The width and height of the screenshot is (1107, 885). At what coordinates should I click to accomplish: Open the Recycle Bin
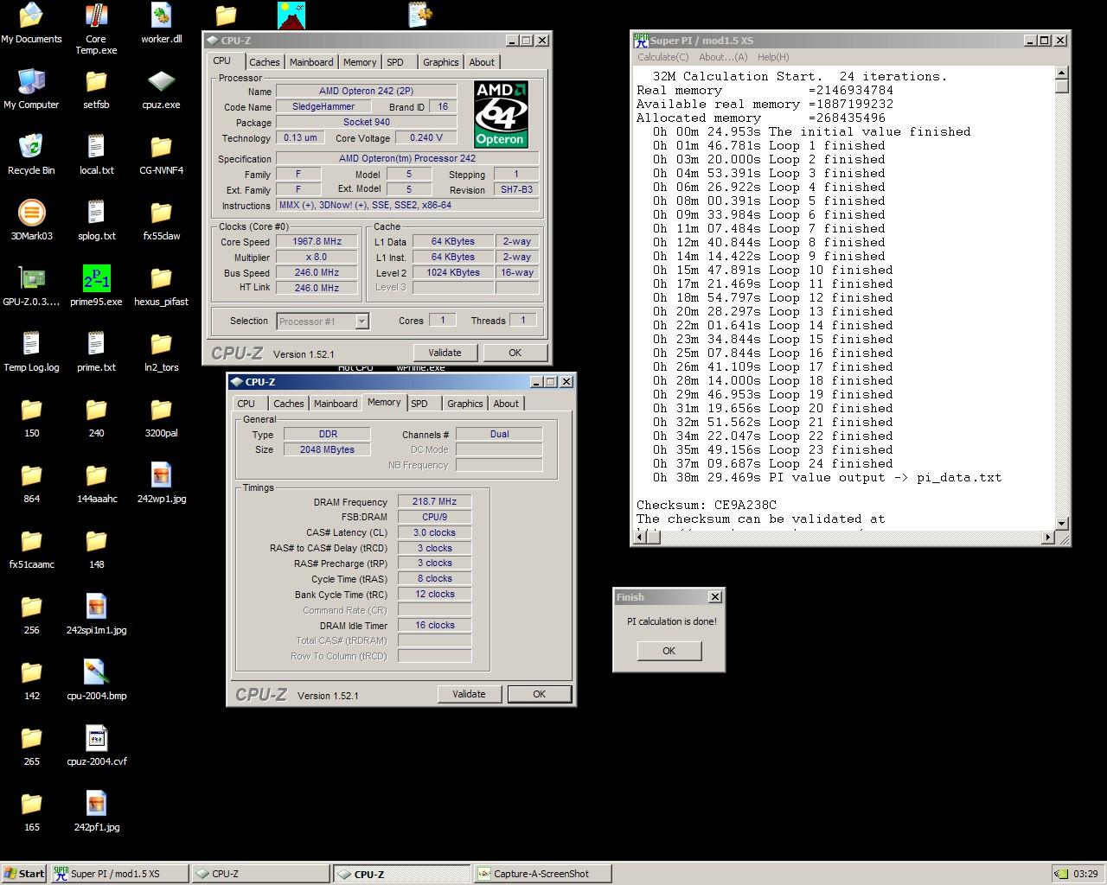tap(31, 155)
